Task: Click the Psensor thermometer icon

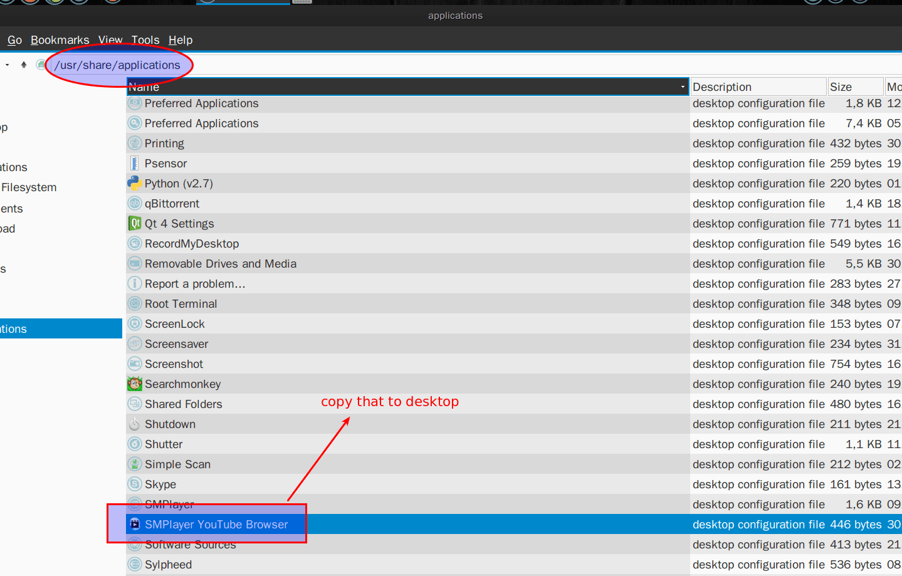Action: (x=134, y=164)
